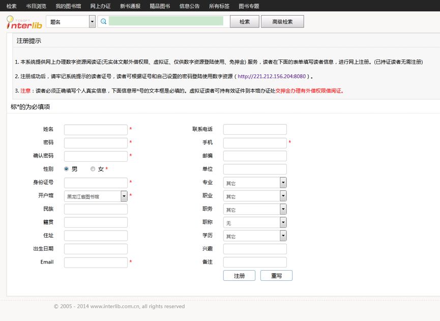Click the 检索 search button

[244, 21]
